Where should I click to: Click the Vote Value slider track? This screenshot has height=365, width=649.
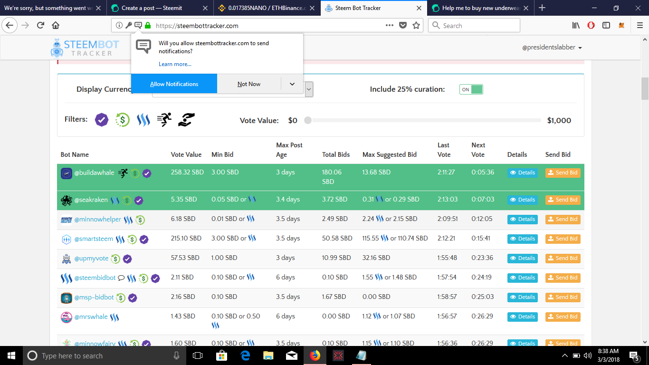(x=424, y=120)
